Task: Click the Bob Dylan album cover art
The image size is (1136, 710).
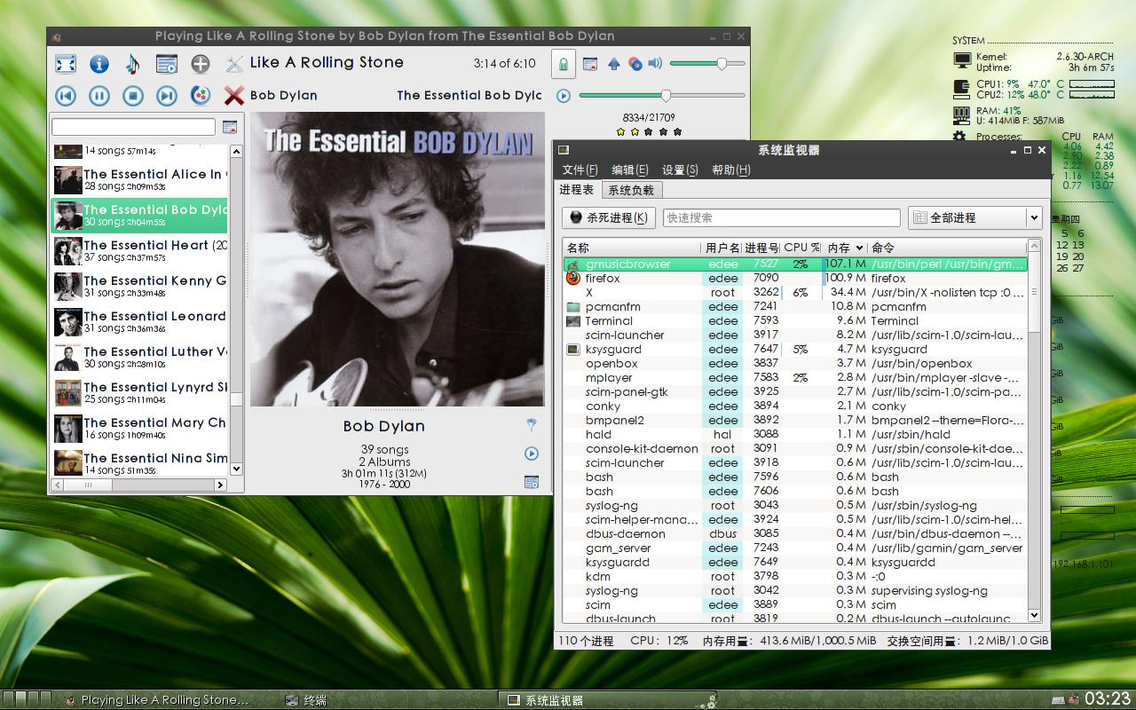Action: (x=398, y=259)
